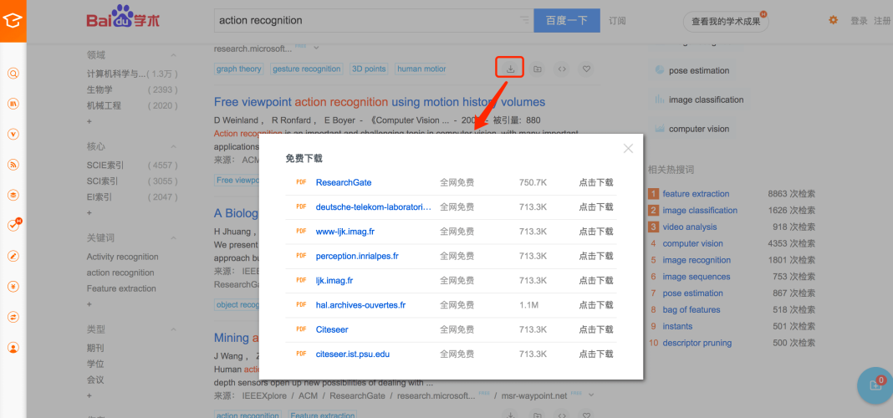Open the search icon in left sidebar
The height and width of the screenshot is (418, 893).
[x=13, y=73]
